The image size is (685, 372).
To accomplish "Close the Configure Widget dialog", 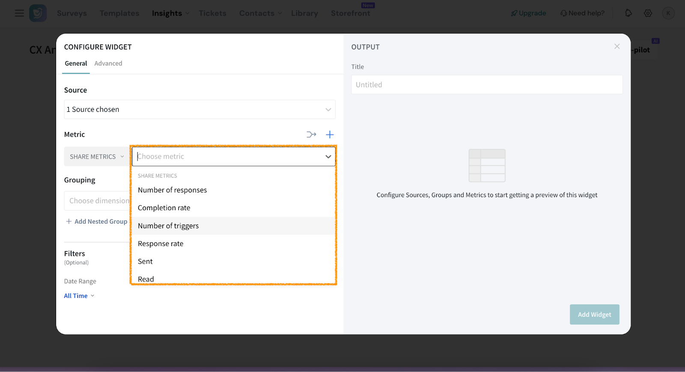I will point(617,46).
